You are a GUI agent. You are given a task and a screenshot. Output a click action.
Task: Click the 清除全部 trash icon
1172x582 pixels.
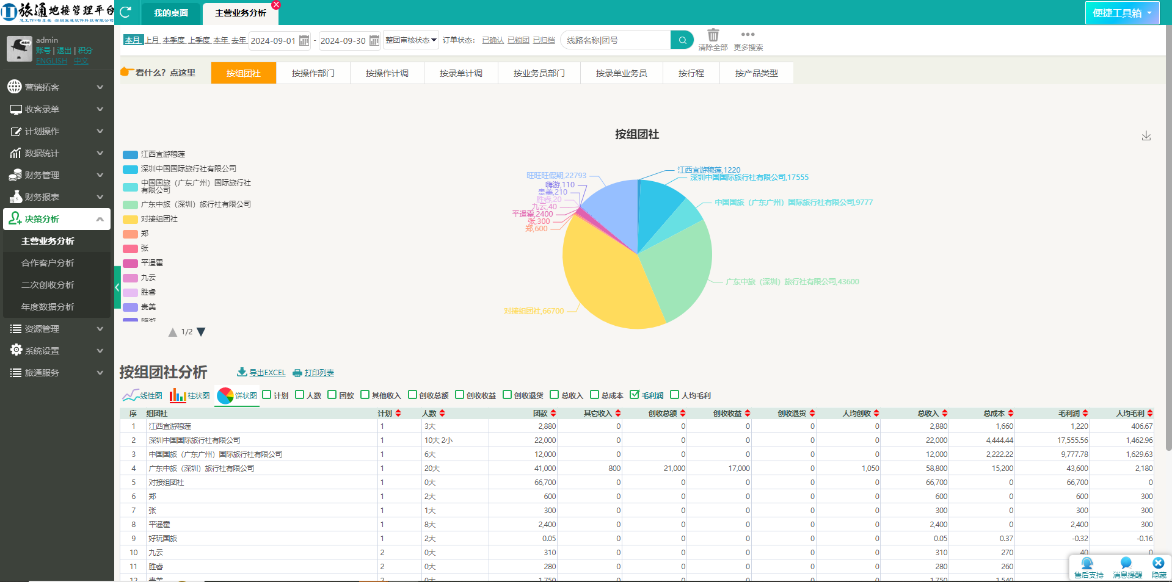tap(713, 35)
